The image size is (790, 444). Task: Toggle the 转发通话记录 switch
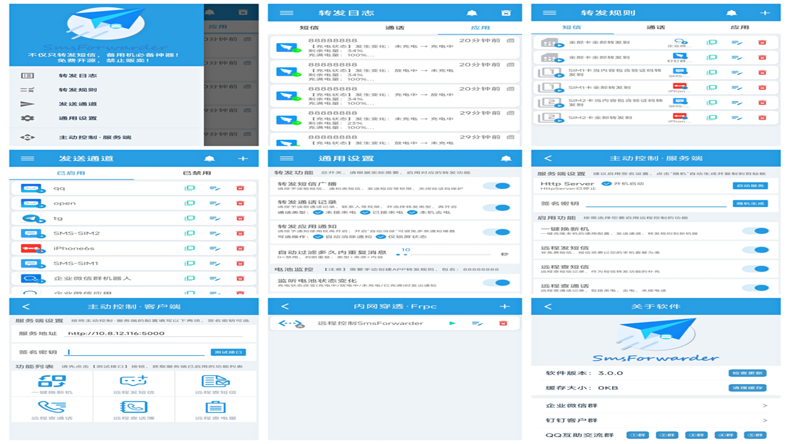click(x=496, y=208)
